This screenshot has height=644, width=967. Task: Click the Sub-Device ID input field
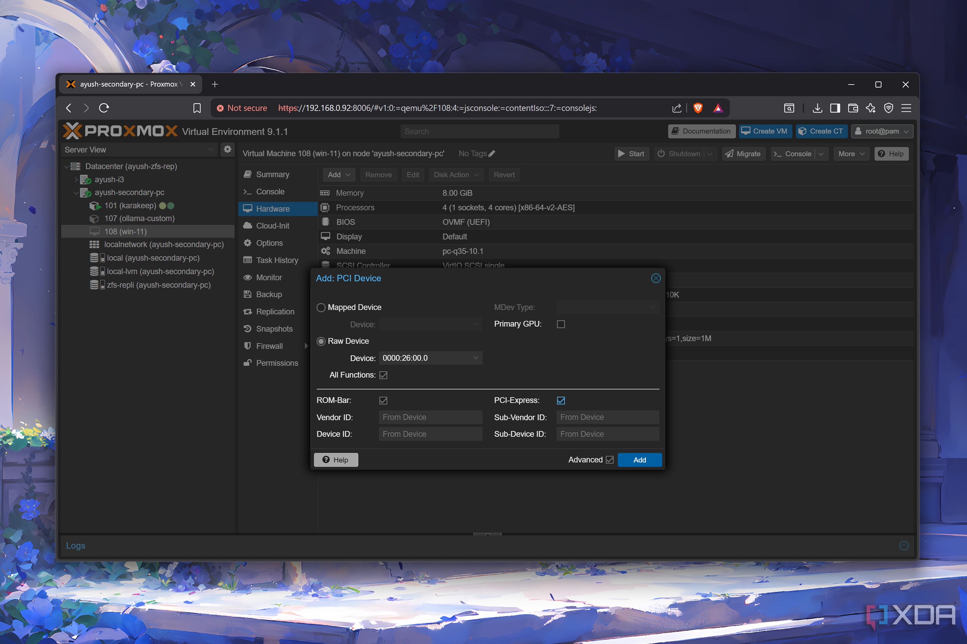point(608,434)
